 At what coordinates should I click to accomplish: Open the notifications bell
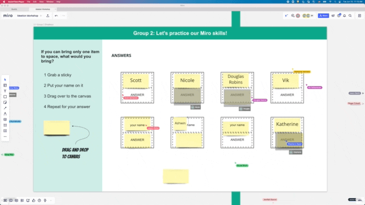pyautogui.click(x=344, y=15)
